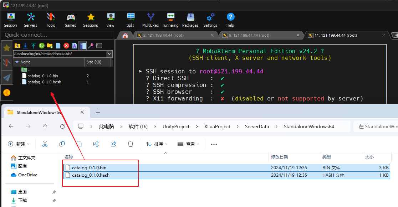
Task: Switch to tab 9. 121.199.44.44 (root)
Action: tap(249, 36)
